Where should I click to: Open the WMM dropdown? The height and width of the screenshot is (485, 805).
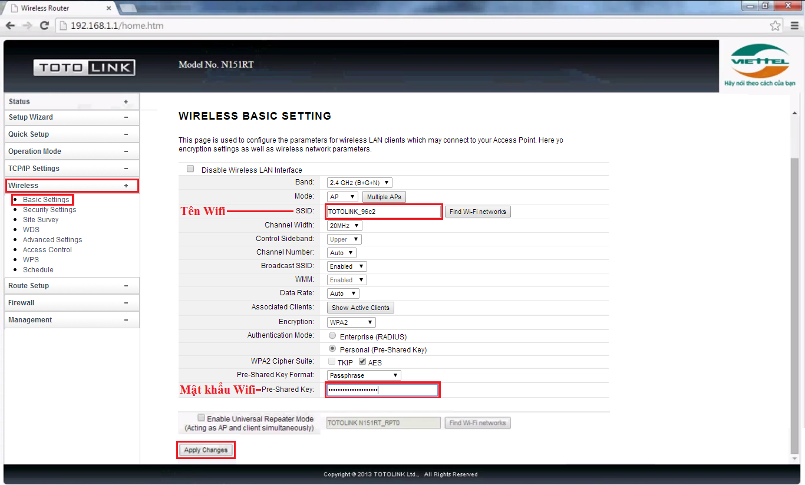347,280
